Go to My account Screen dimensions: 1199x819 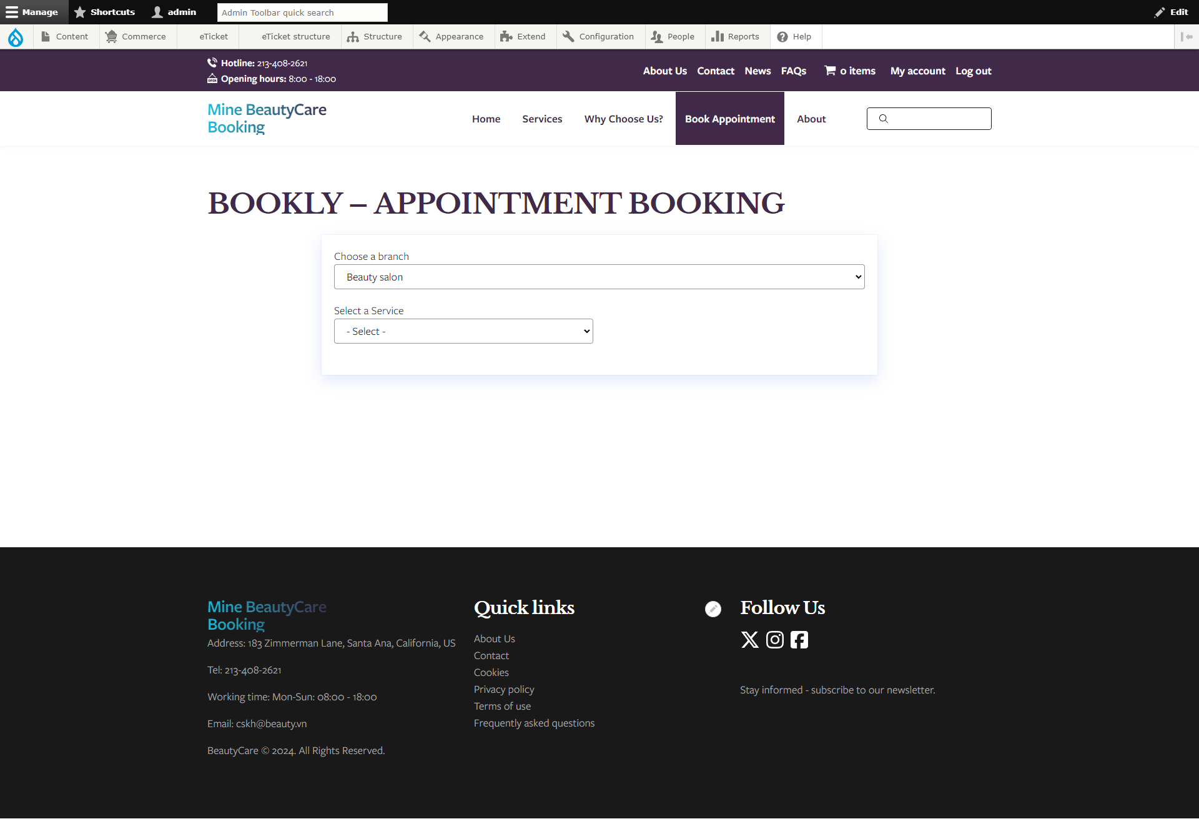point(918,71)
